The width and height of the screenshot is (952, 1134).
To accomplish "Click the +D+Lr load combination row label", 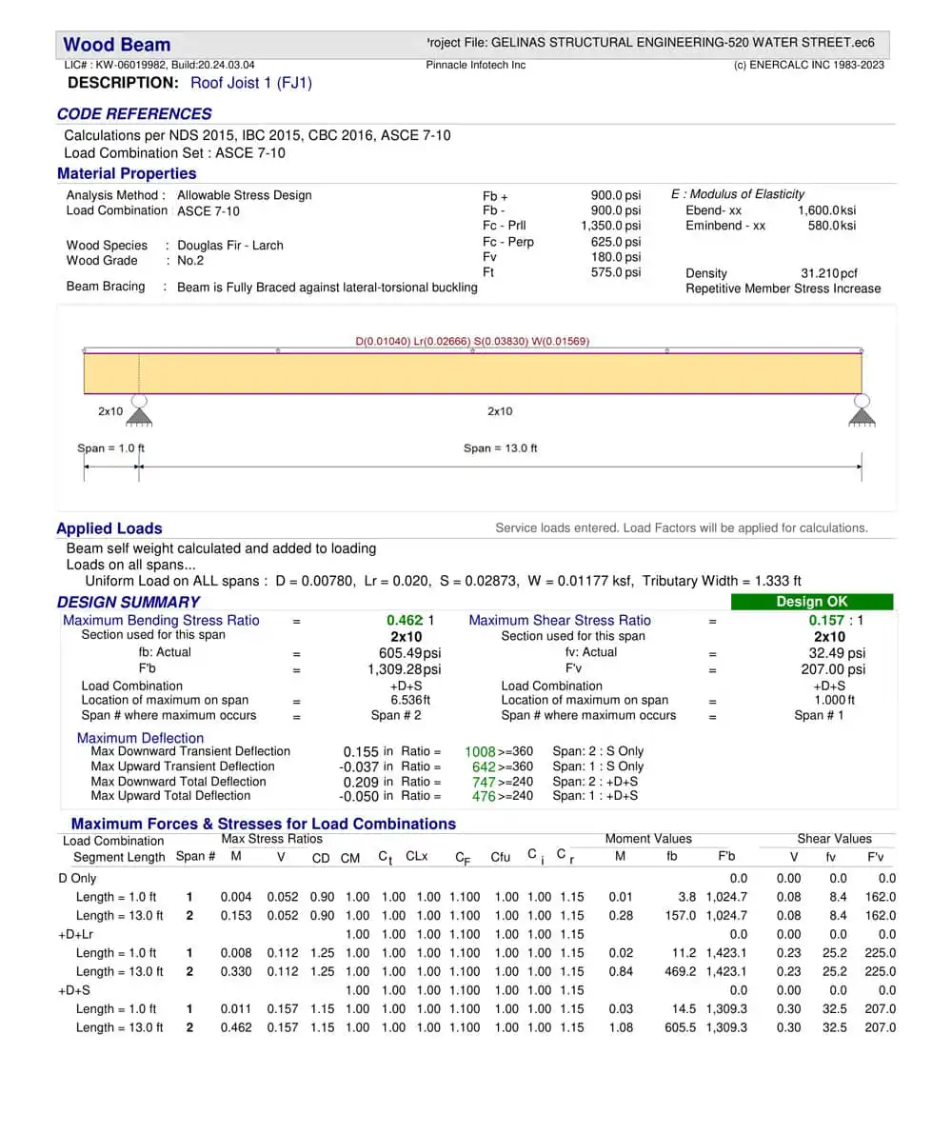I will click(75, 934).
